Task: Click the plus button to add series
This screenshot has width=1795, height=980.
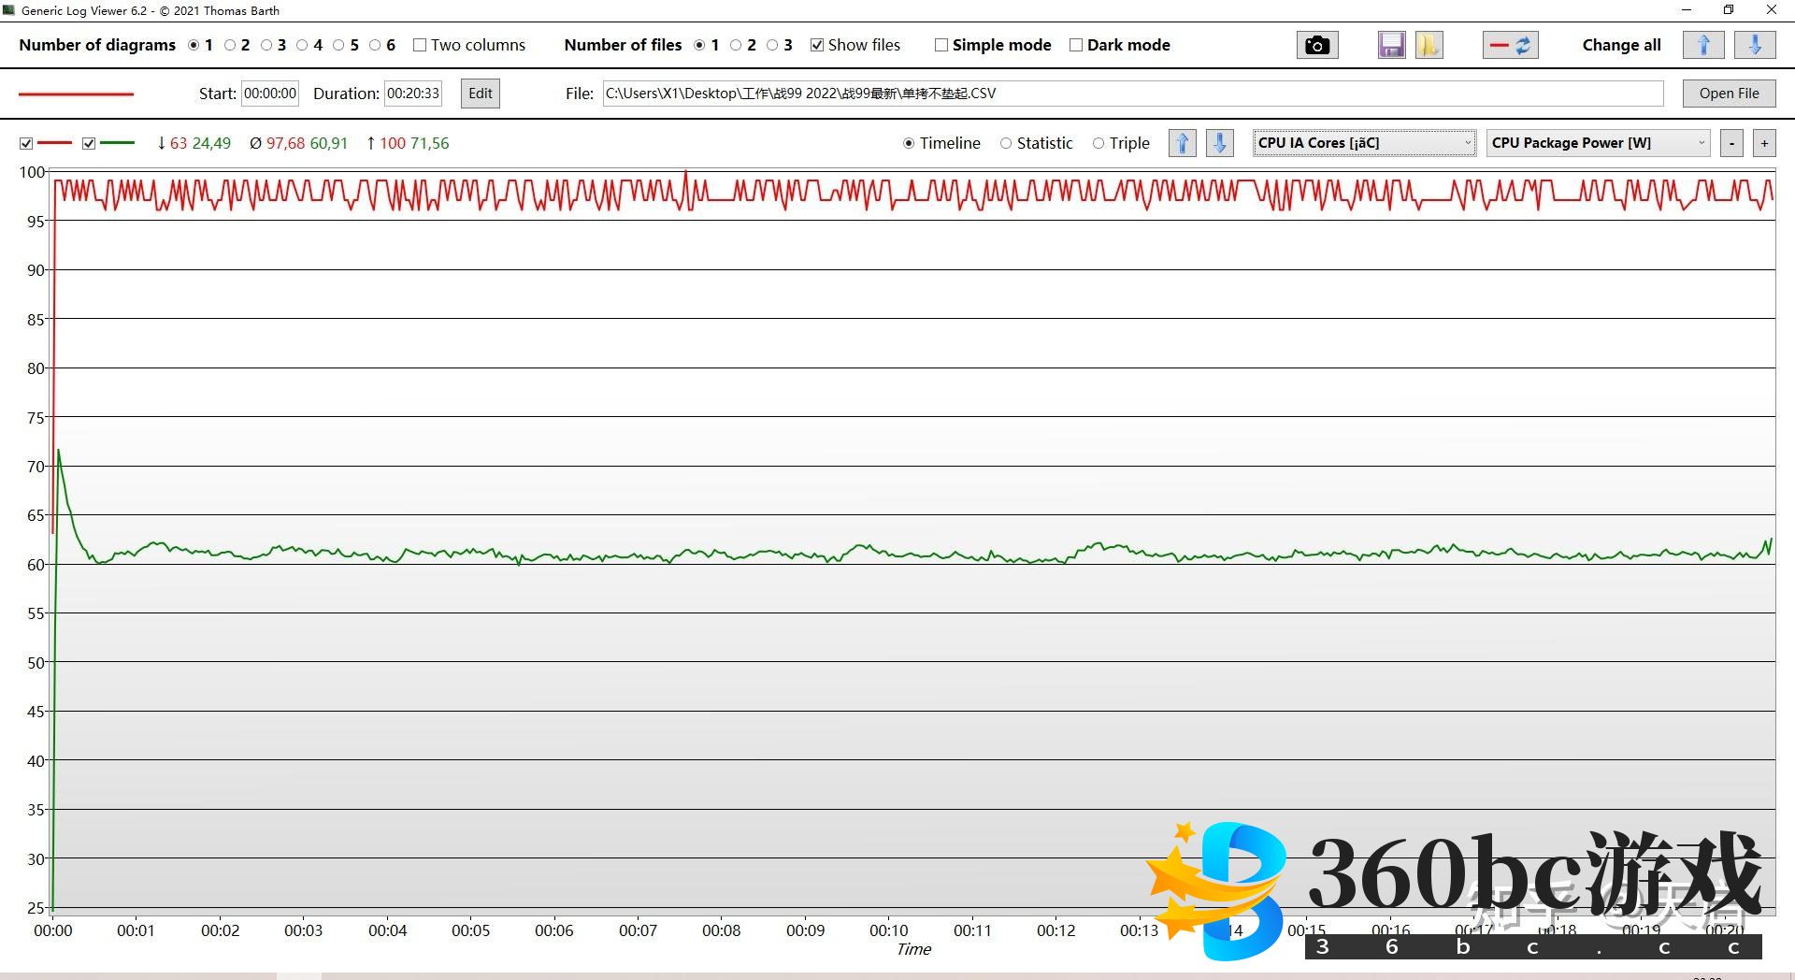Action: tap(1764, 143)
